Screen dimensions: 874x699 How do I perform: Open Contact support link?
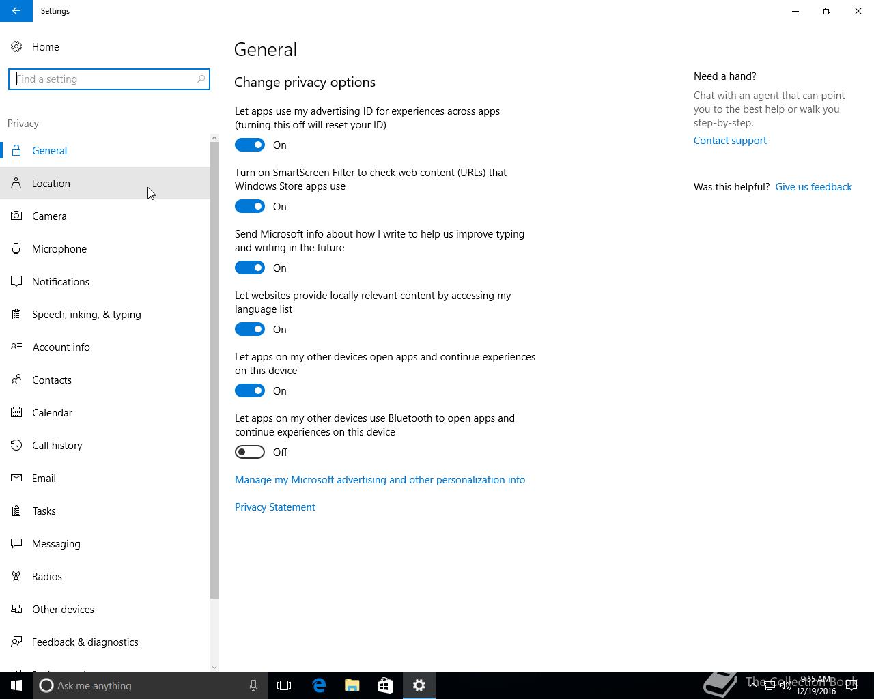(730, 141)
